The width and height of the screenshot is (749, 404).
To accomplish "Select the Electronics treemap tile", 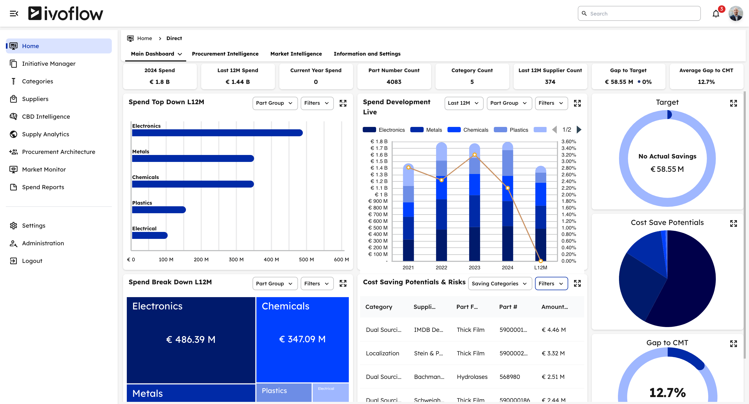I will (191, 340).
